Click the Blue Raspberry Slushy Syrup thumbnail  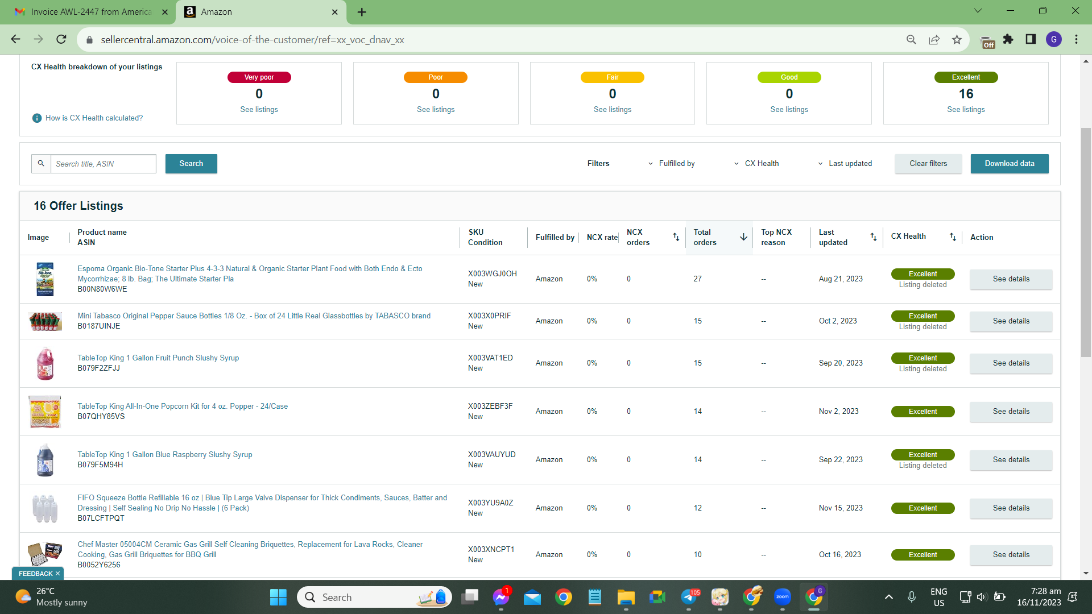pos(45,460)
